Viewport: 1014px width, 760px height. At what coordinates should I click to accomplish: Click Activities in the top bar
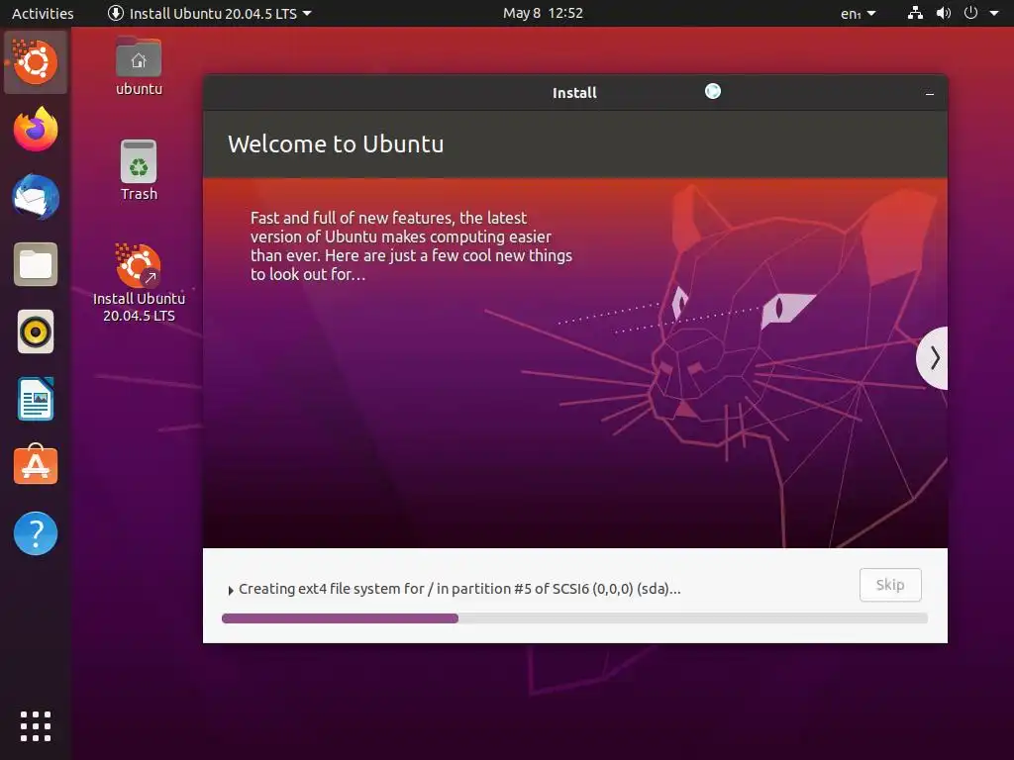tap(43, 13)
